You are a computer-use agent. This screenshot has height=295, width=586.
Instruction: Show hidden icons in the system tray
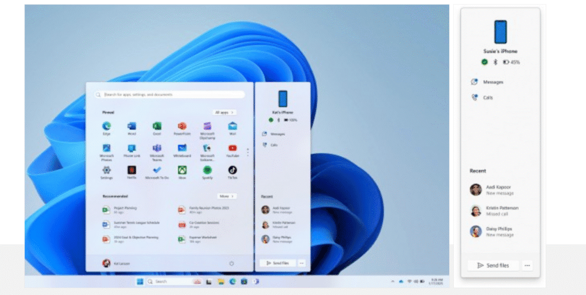[x=393, y=281]
